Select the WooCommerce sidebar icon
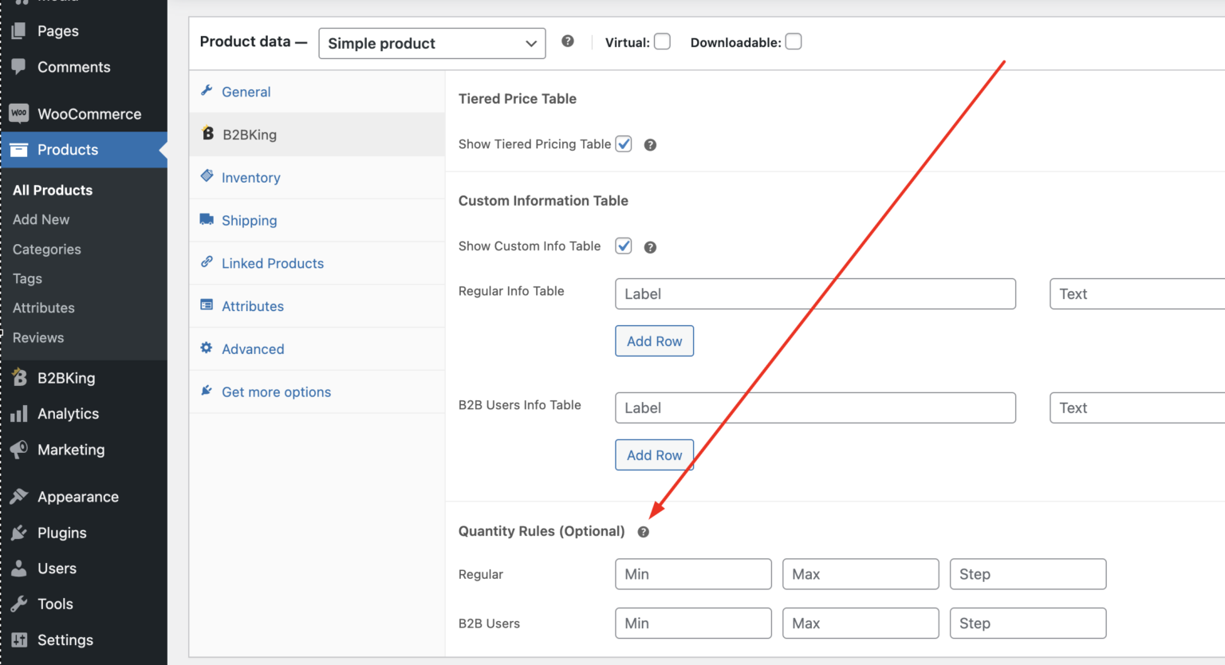 pos(18,113)
